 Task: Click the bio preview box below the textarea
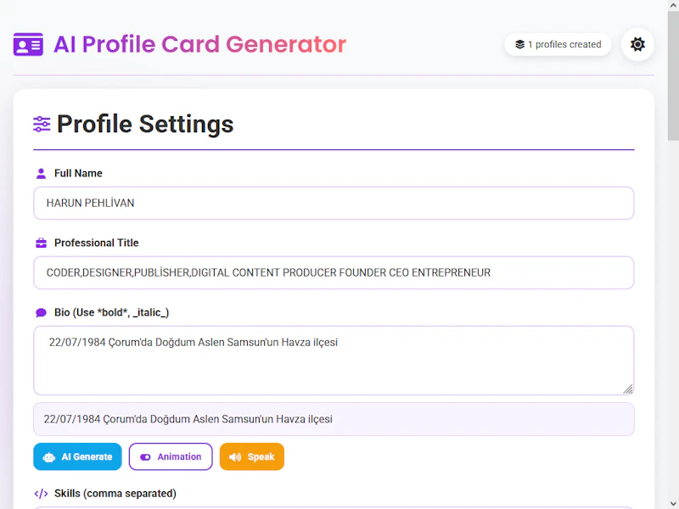point(334,418)
